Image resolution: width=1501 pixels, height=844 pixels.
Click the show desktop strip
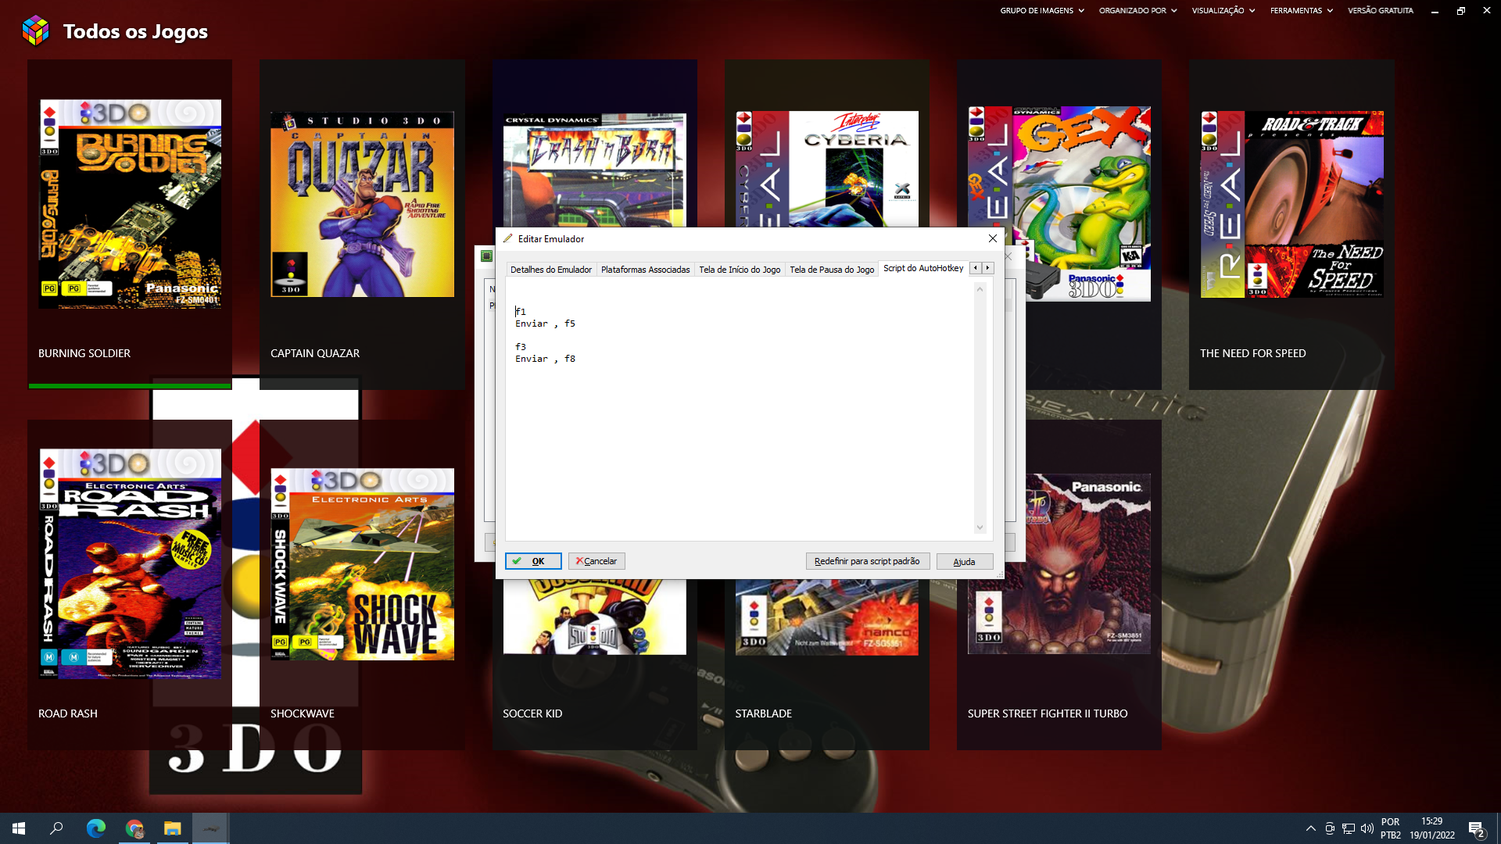1498,828
